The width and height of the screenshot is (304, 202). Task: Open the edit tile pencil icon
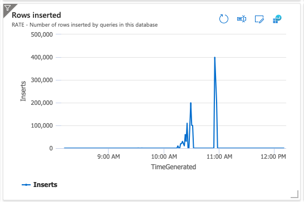(x=259, y=19)
